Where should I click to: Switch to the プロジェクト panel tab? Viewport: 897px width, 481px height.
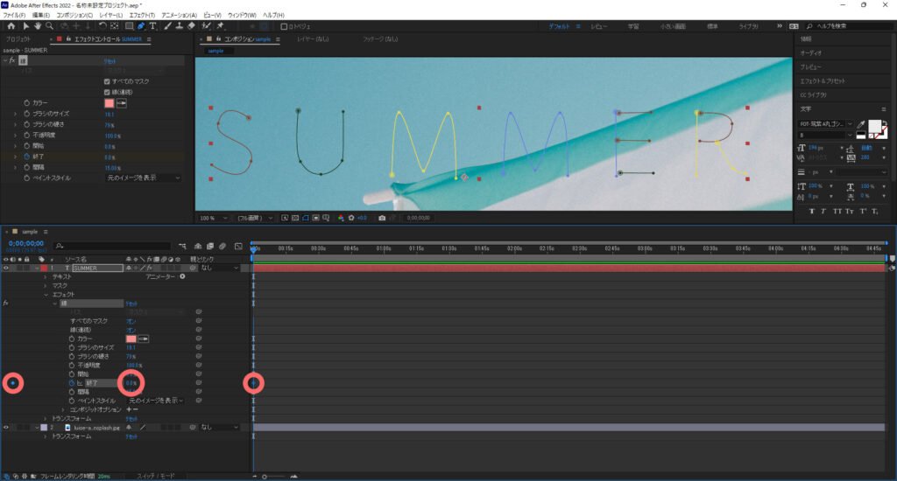pos(19,39)
